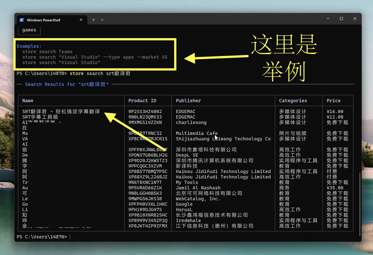
Task: Click the Search Results heading text
Action: pyautogui.click(x=67, y=84)
